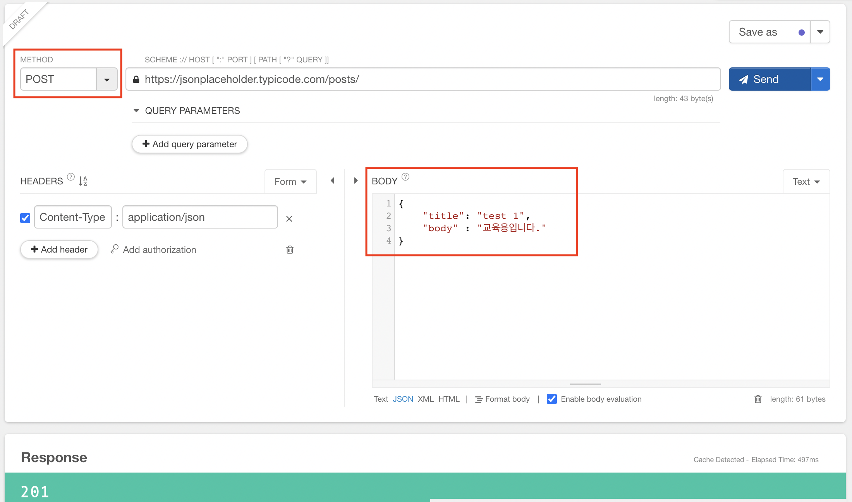Click the lock icon in URL bar
The image size is (852, 502).
[x=136, y=79]
